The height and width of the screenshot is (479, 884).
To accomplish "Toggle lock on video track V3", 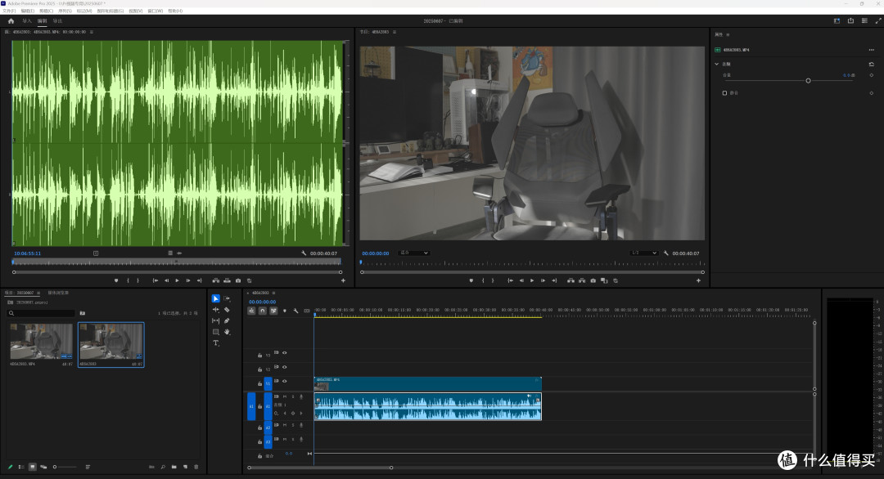I will [260, 356].
